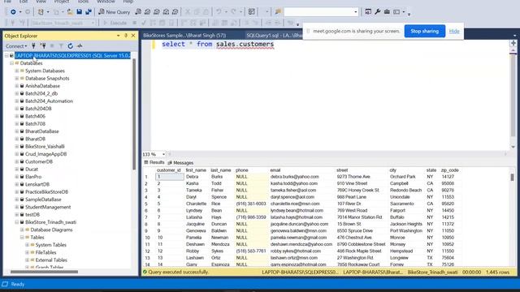Click the Object Explorer horizontal scrollbar
520x292 pixels.
[44, 272]
